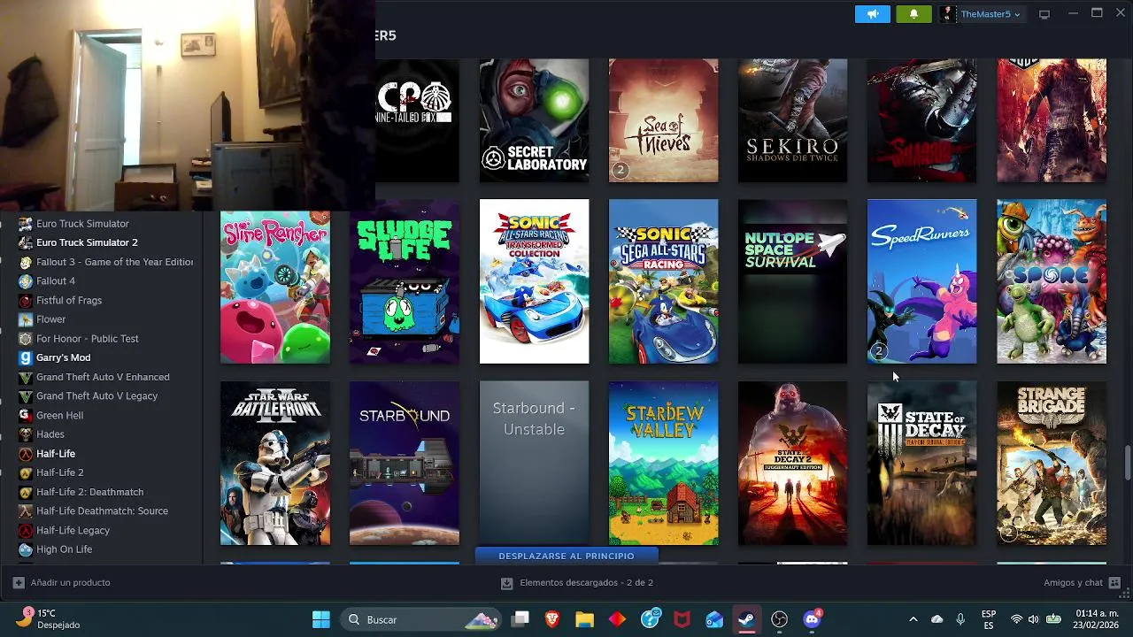Viewport: 1133px width, 637px height.
Task: Click the Steam announcements megaphone button
Action: [873, 14]
